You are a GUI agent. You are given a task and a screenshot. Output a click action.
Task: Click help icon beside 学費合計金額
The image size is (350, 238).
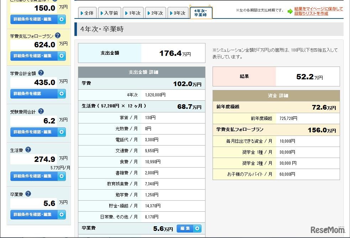[41, 73]
